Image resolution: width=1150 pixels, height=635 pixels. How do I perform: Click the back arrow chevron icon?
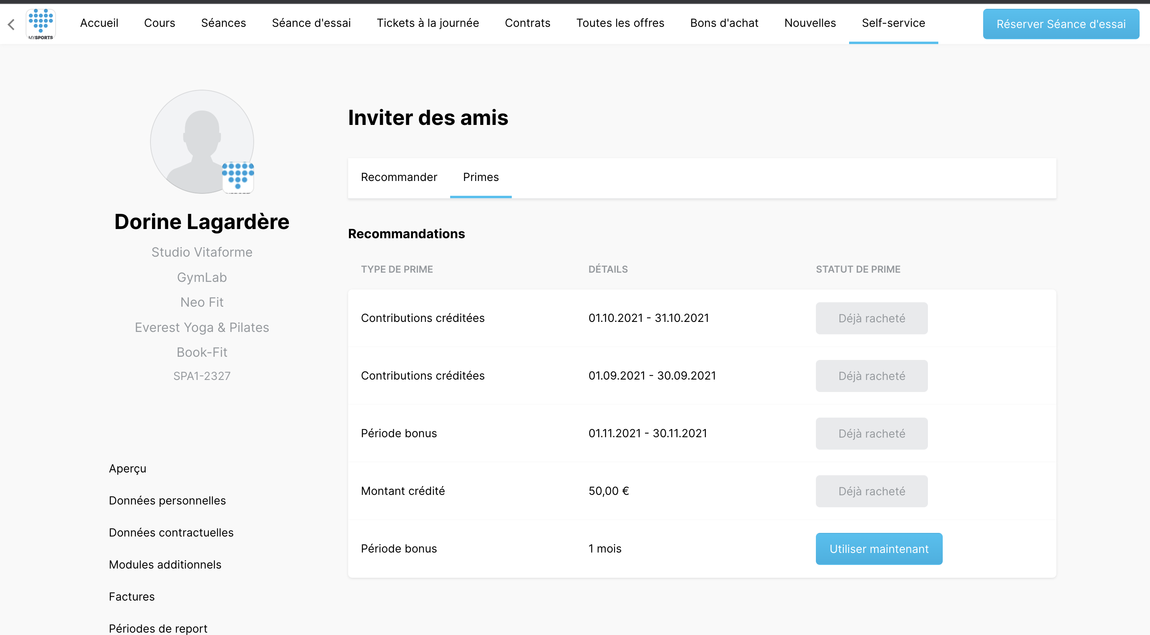[x=12, y=24]
